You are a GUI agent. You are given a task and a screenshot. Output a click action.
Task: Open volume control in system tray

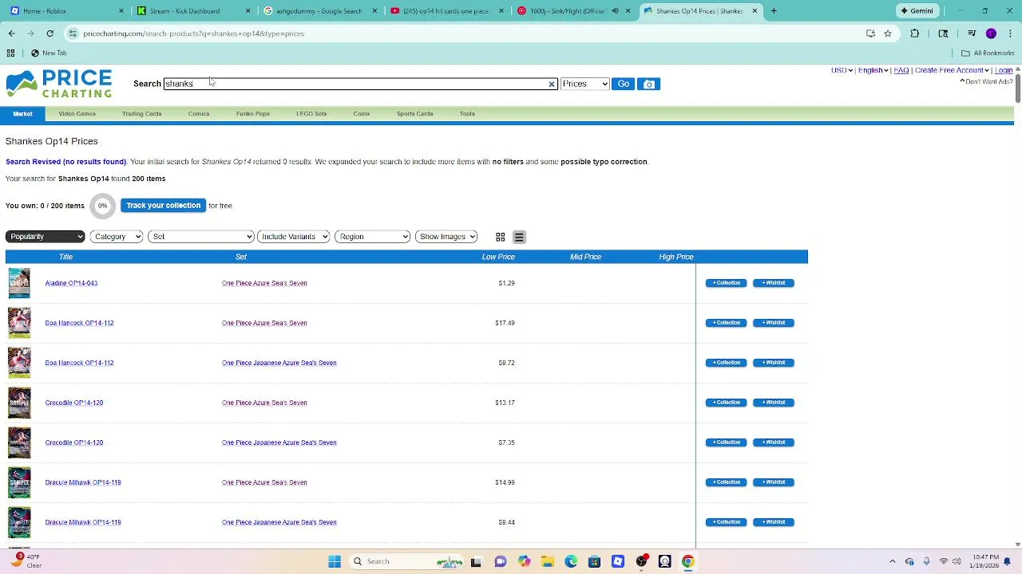click(957, 561)
